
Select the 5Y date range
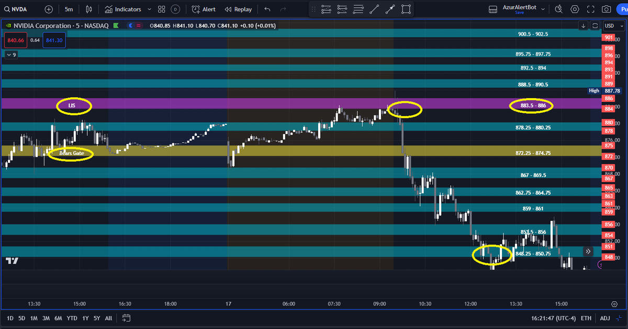tap(97, 318)
